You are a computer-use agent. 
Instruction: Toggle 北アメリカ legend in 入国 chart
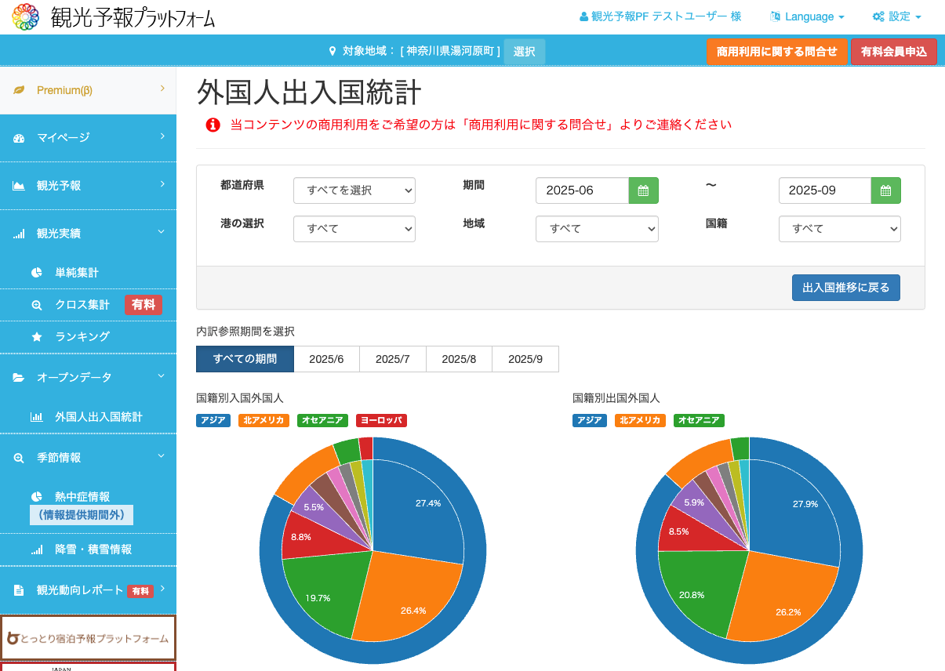click(x=264, y=420)
